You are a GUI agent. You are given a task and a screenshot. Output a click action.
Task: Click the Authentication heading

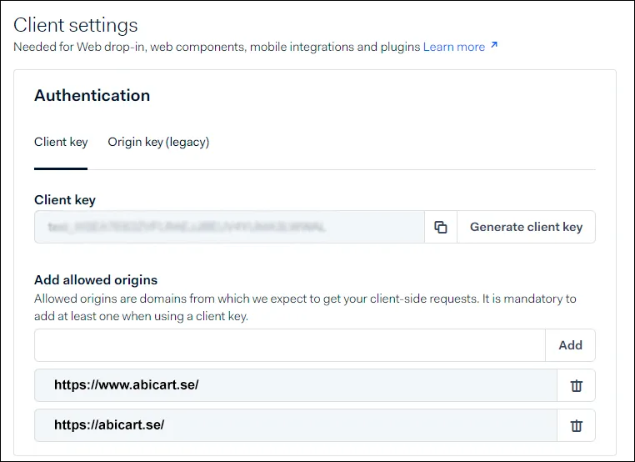pyautogui.click(x=92, y=96)
